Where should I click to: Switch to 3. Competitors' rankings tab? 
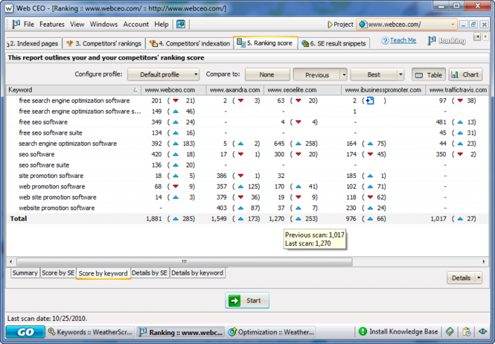coord(104,44)
